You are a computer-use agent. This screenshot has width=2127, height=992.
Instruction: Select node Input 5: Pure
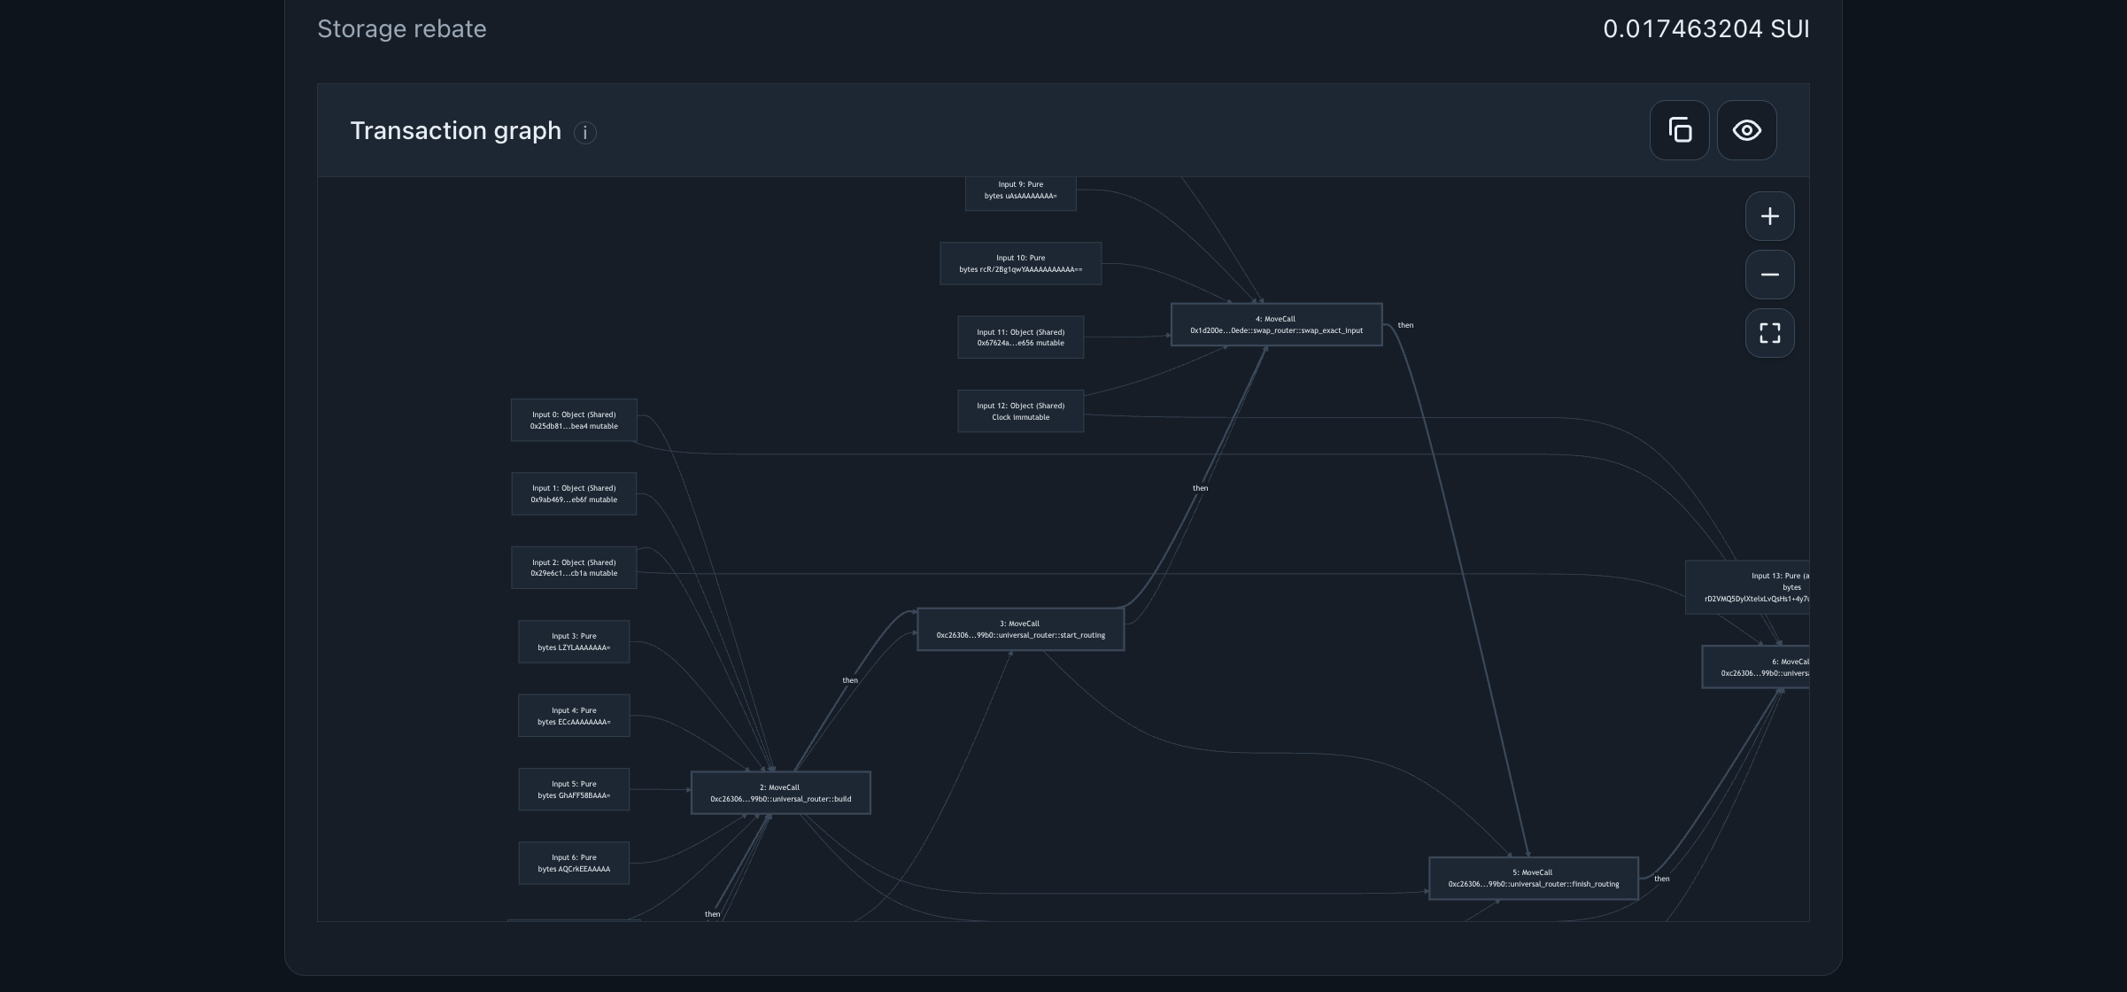click(x=574, y=789)
